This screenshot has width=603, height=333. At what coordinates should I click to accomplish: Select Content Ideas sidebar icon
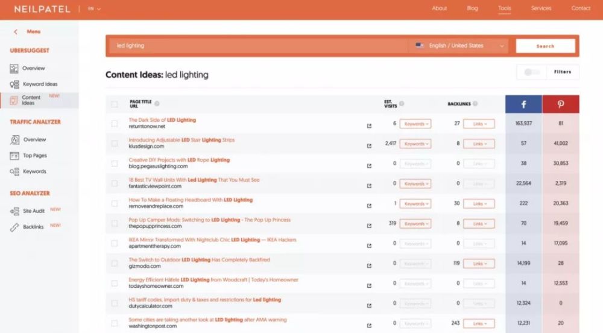pyautogui.click(x=14, y=100)
